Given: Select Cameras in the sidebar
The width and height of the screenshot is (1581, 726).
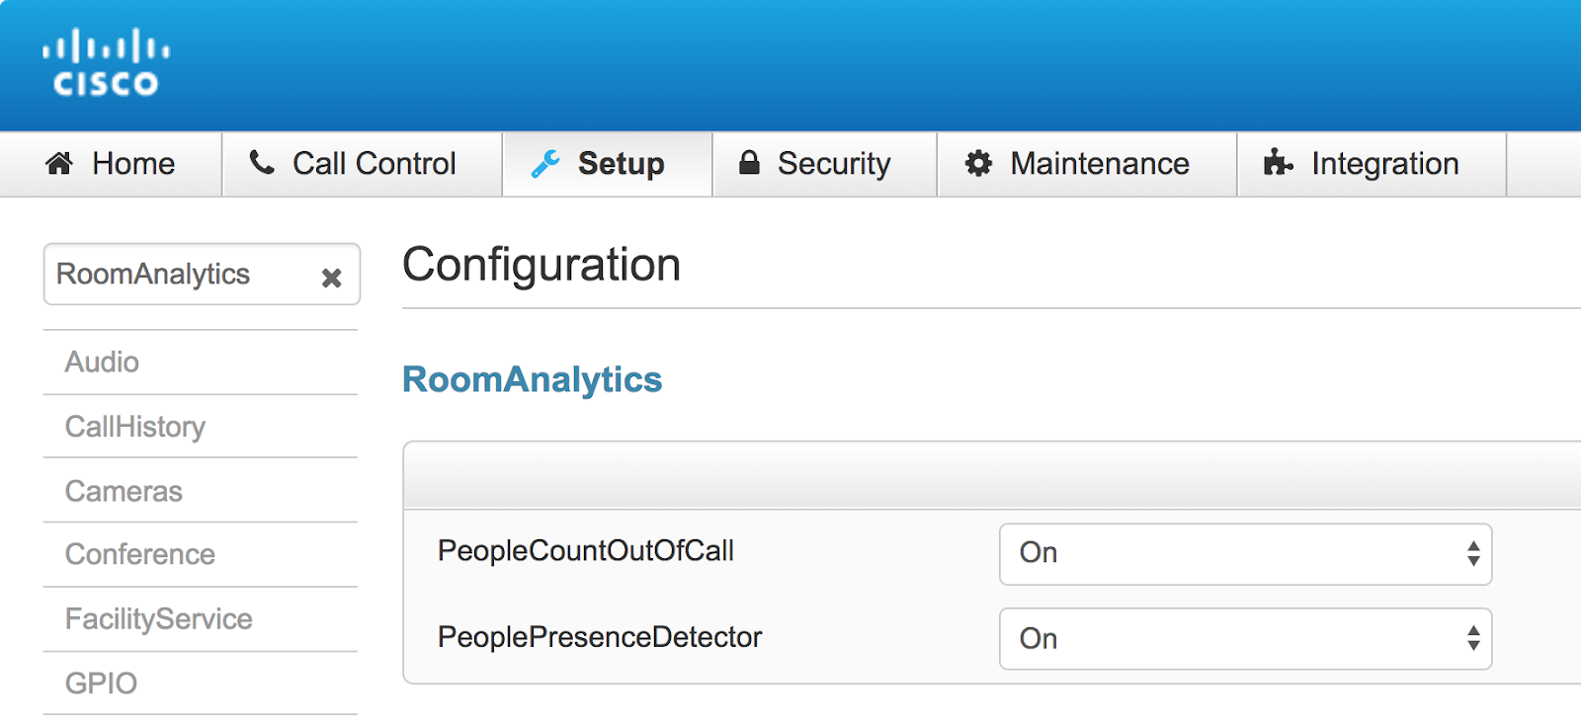Looking at the screenshot, I should (201, 491).
